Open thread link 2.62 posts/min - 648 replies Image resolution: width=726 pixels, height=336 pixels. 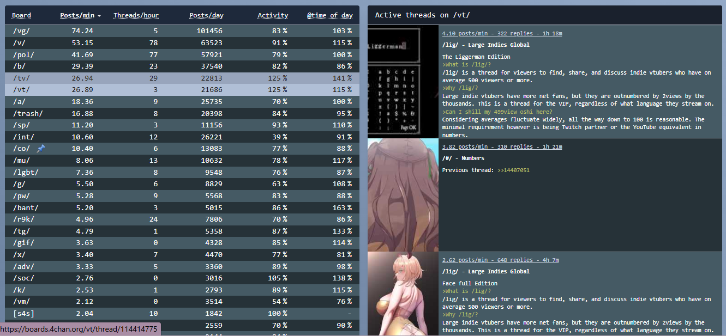click(500, 260)
